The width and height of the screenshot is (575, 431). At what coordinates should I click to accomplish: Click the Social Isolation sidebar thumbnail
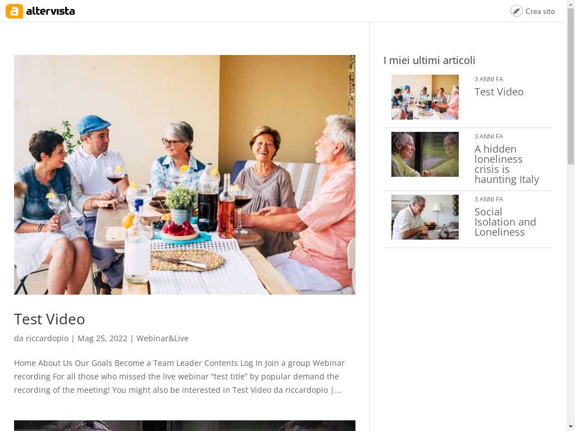coord(425,217)
